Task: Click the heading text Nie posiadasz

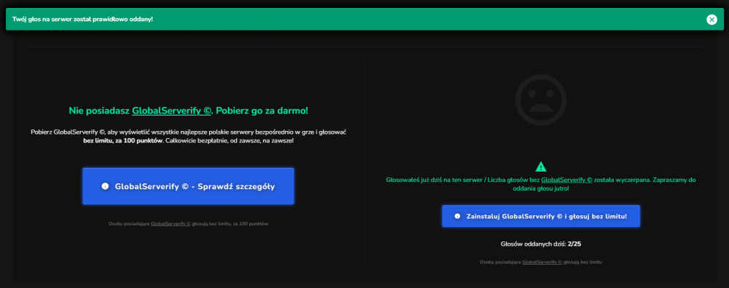Action: 99,111
